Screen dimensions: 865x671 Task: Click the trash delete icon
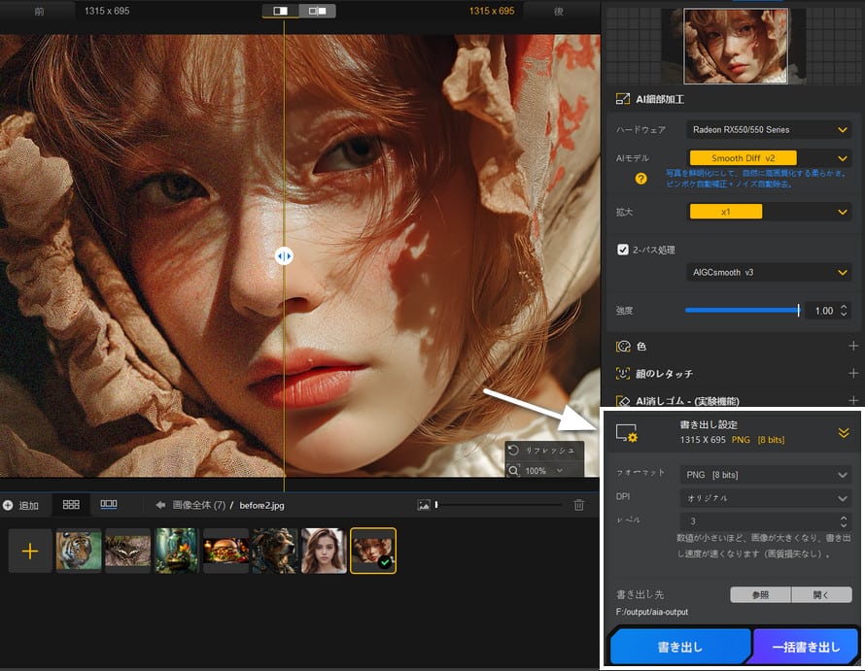point(579,505)
